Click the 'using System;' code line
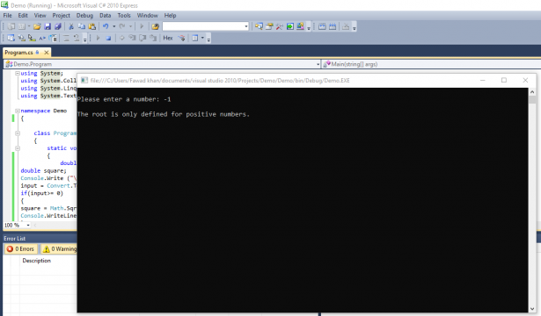This screenshot has width=541, height=316. pyautogui.click(x=41, y=74)
